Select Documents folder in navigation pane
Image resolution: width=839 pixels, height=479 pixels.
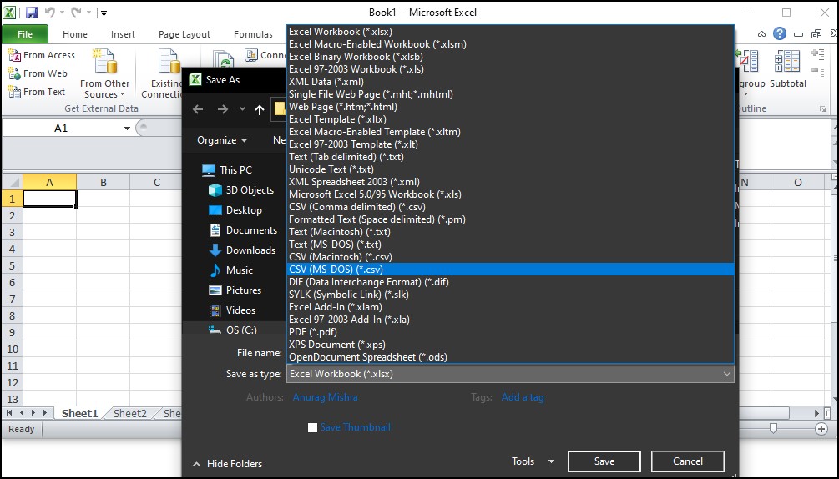tap(243, 230)
